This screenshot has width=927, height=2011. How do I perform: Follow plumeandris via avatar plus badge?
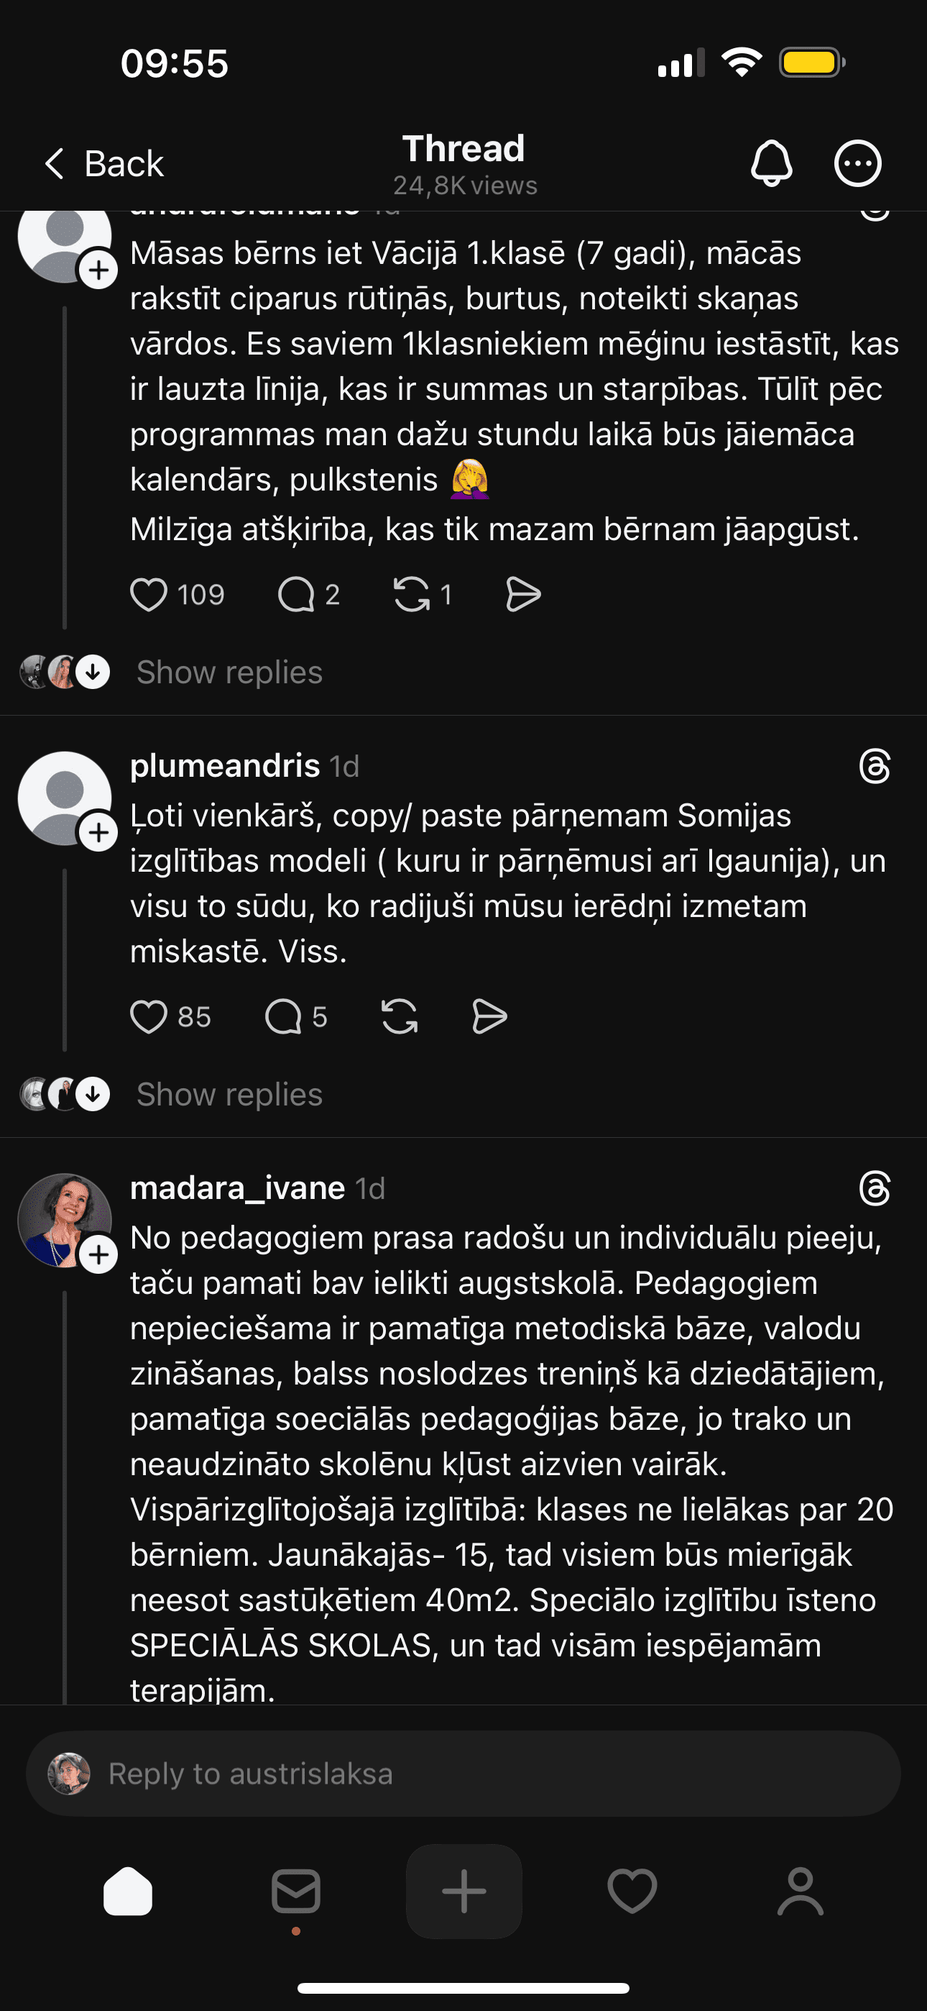pos(98,832)
